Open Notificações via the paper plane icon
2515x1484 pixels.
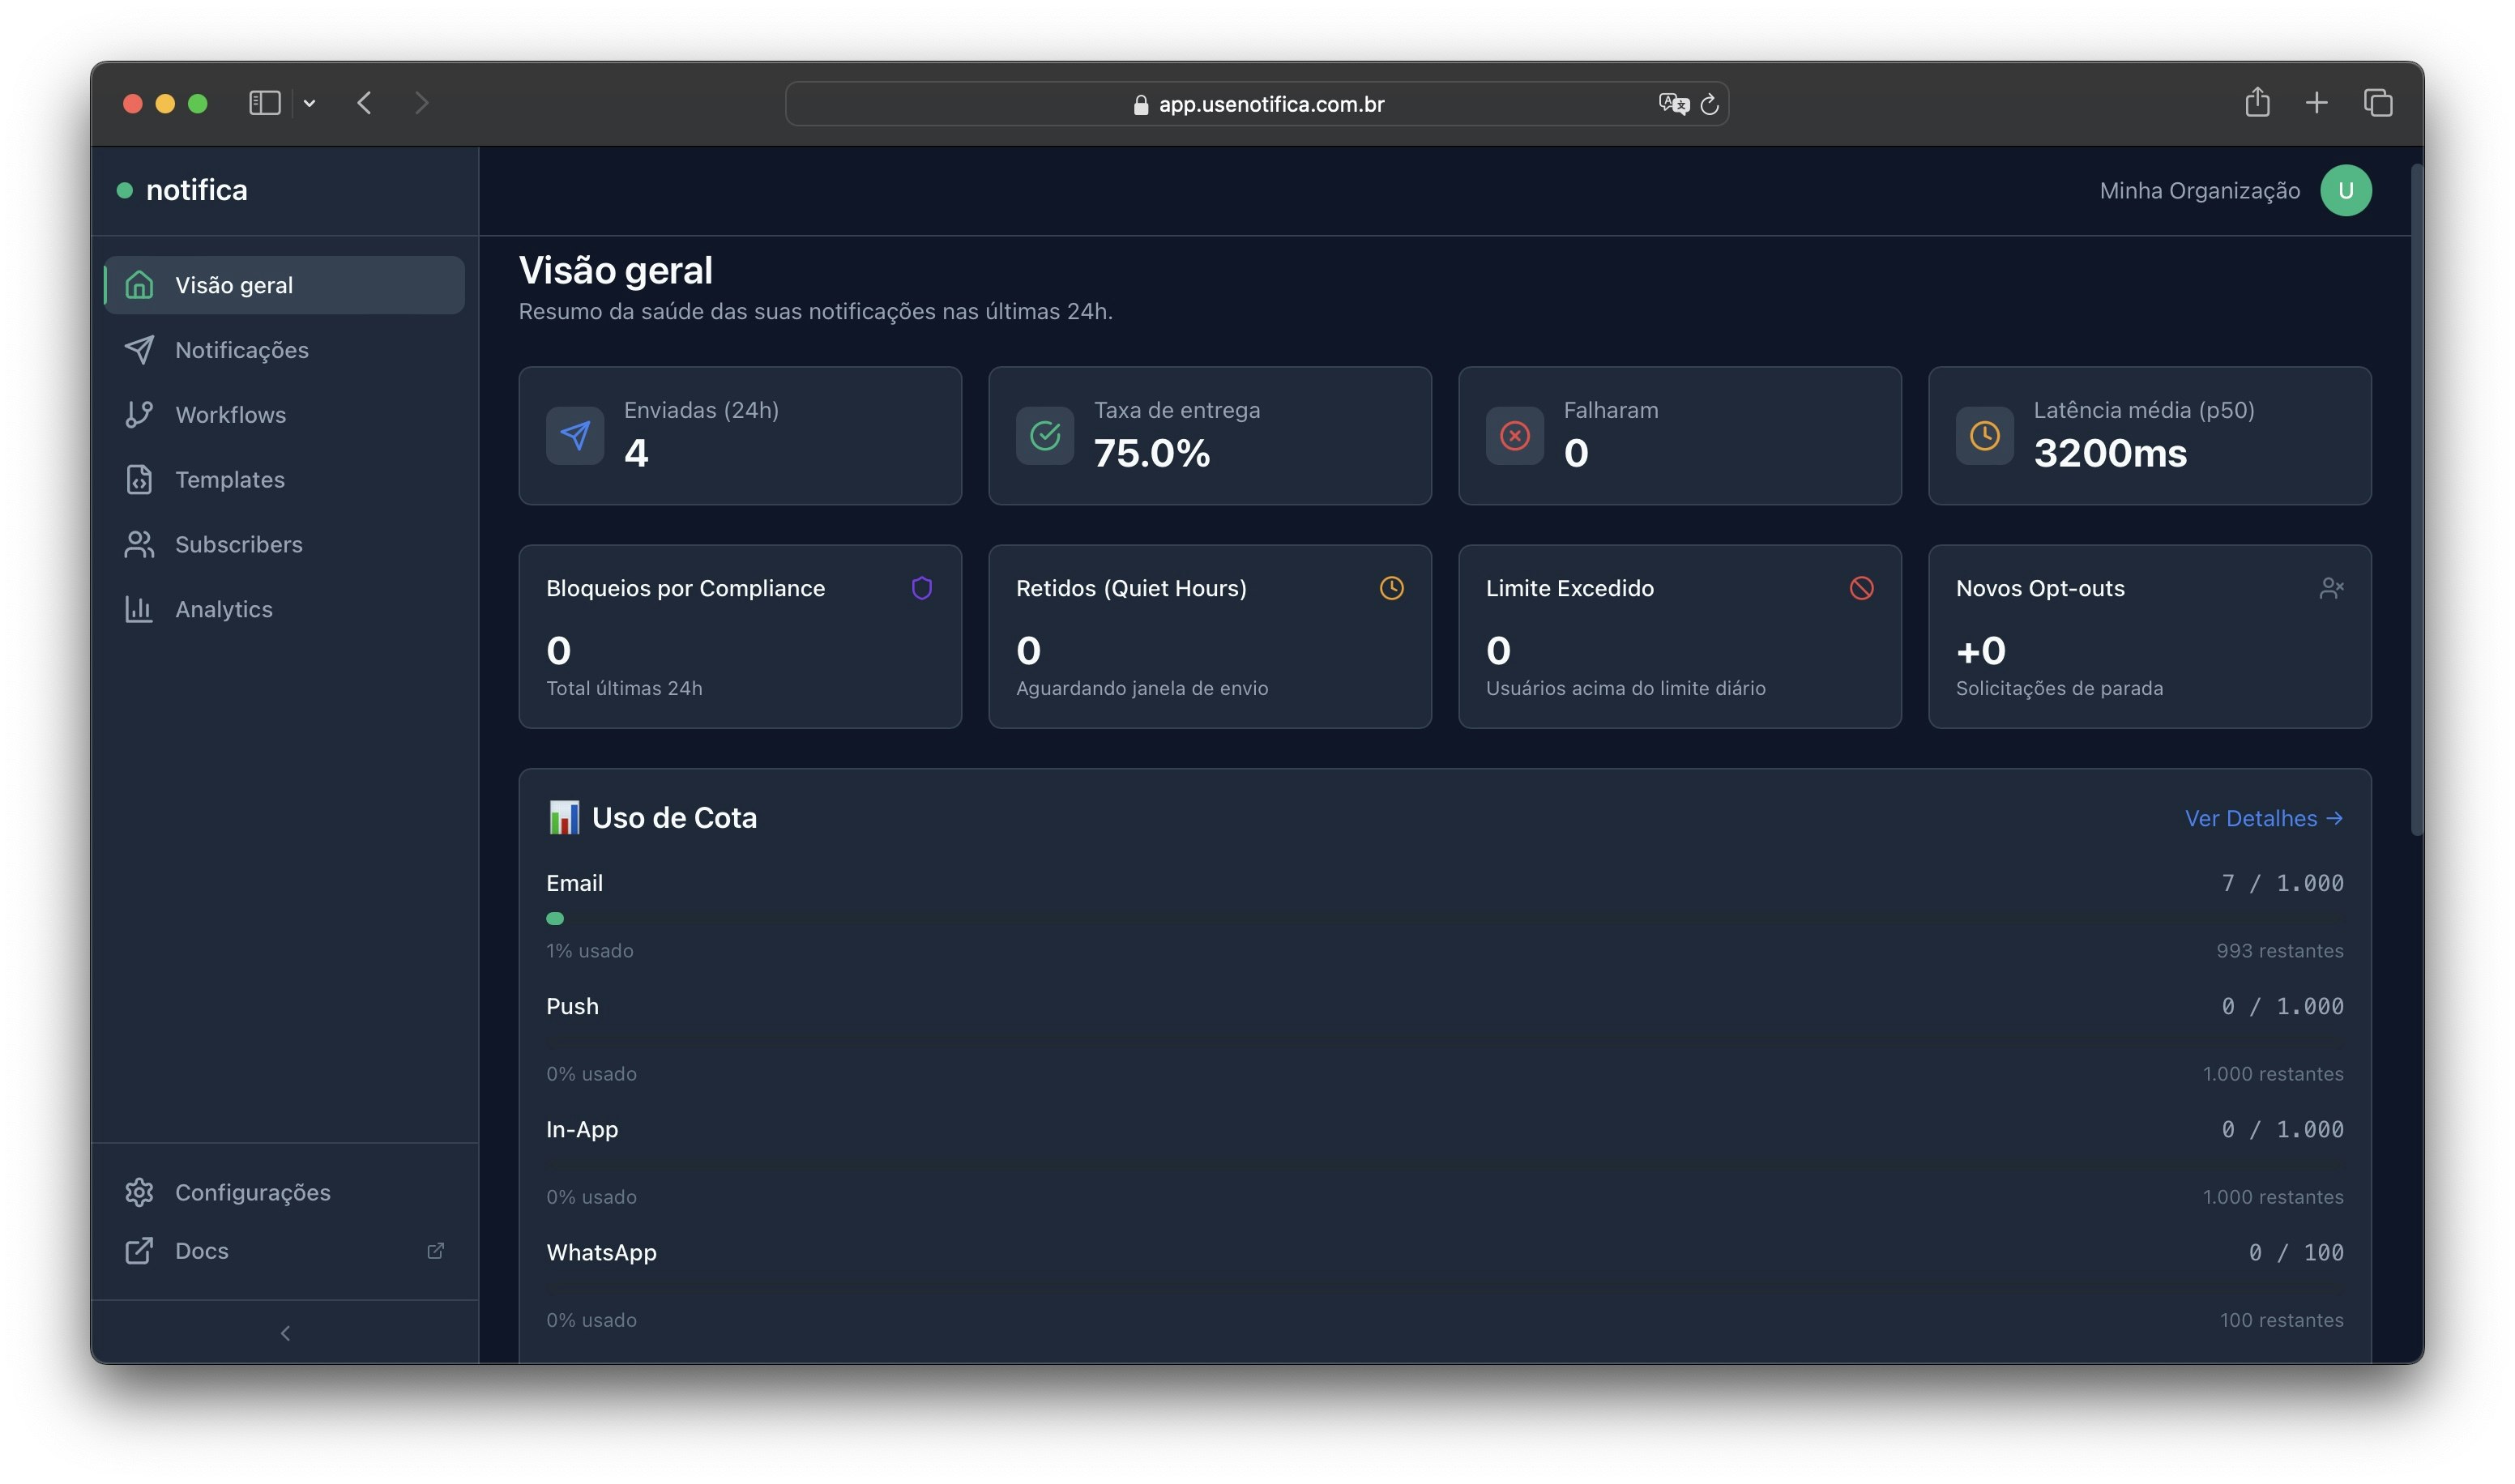(x=139, y=349)
